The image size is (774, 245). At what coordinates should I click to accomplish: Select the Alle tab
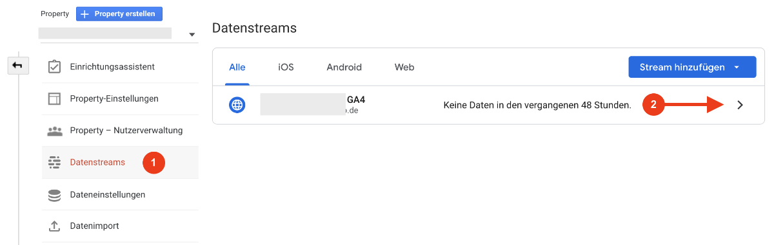237,67
